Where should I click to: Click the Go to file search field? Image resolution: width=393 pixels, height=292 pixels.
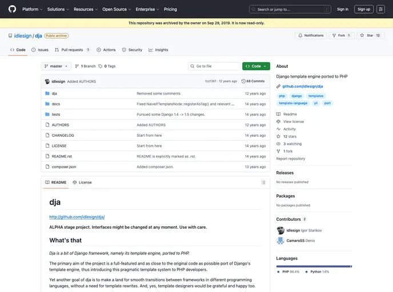pos(216,66)
